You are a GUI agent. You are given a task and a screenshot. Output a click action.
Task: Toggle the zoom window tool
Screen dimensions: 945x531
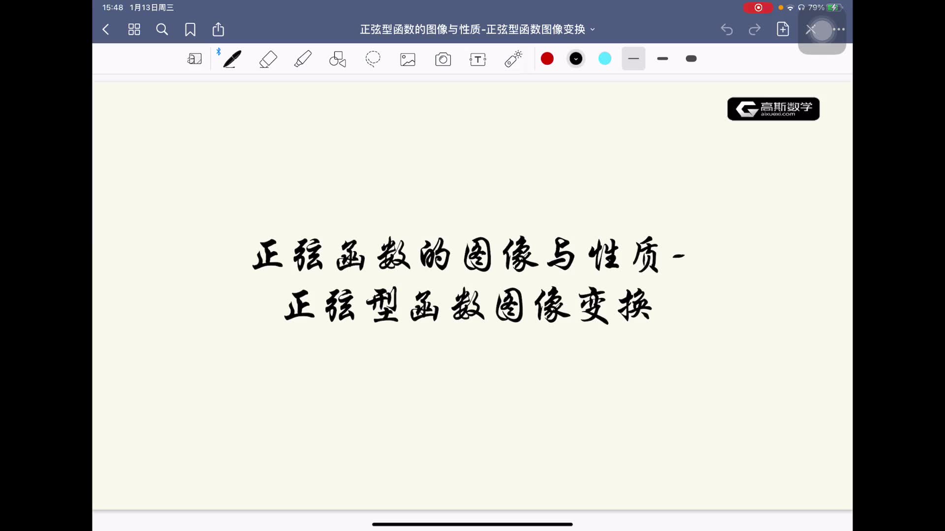tap(195, 59)
